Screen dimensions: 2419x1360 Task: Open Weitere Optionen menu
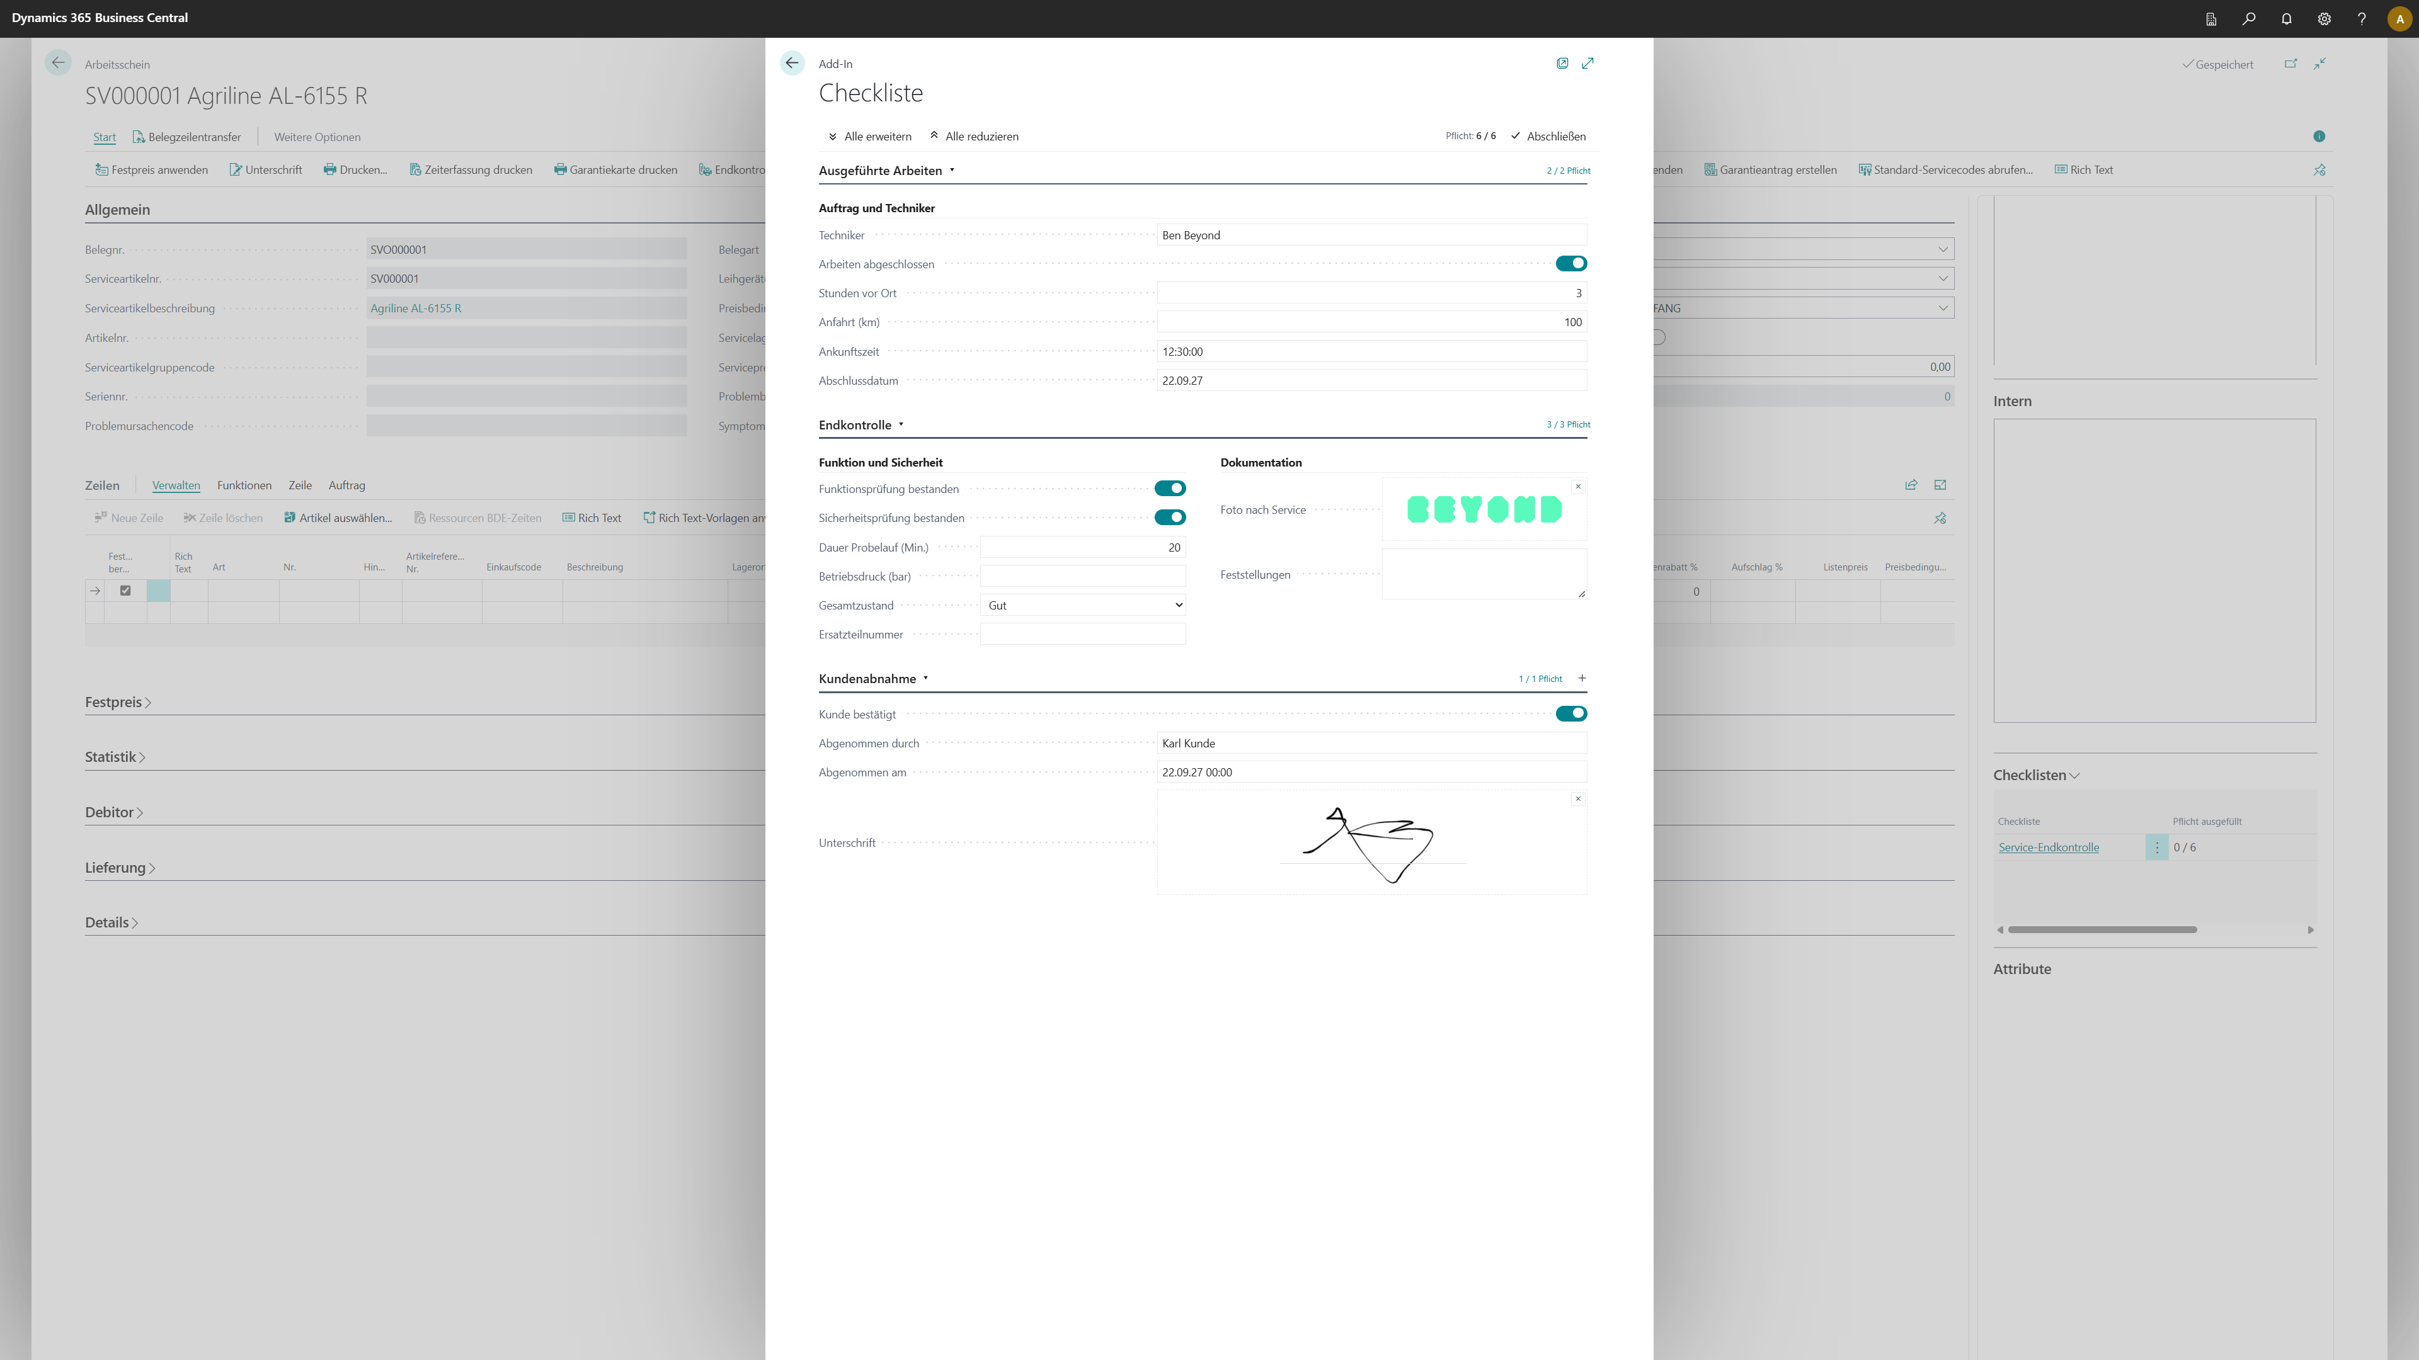click(x=317, y=137)
